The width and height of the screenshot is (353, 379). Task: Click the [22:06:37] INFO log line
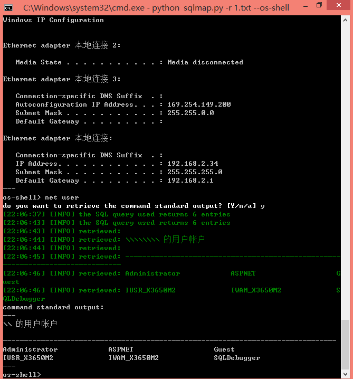tap(117, 214)
